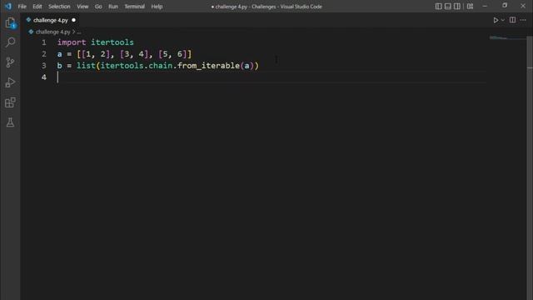Open the editor More Actions ellipsis
The width and height of the screenshot is (533, 300).
[x=523, y=20]
